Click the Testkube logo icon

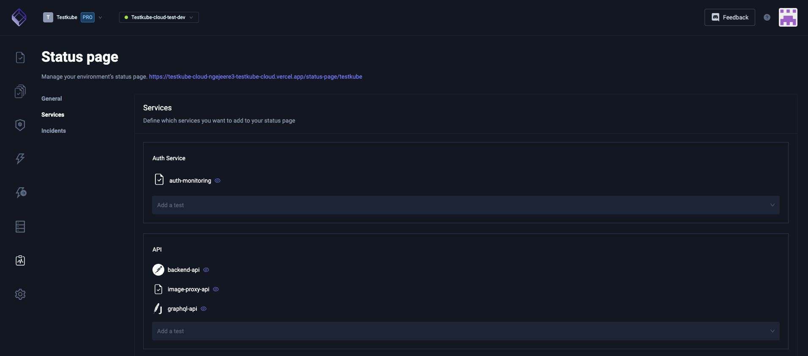pos(19,17)
